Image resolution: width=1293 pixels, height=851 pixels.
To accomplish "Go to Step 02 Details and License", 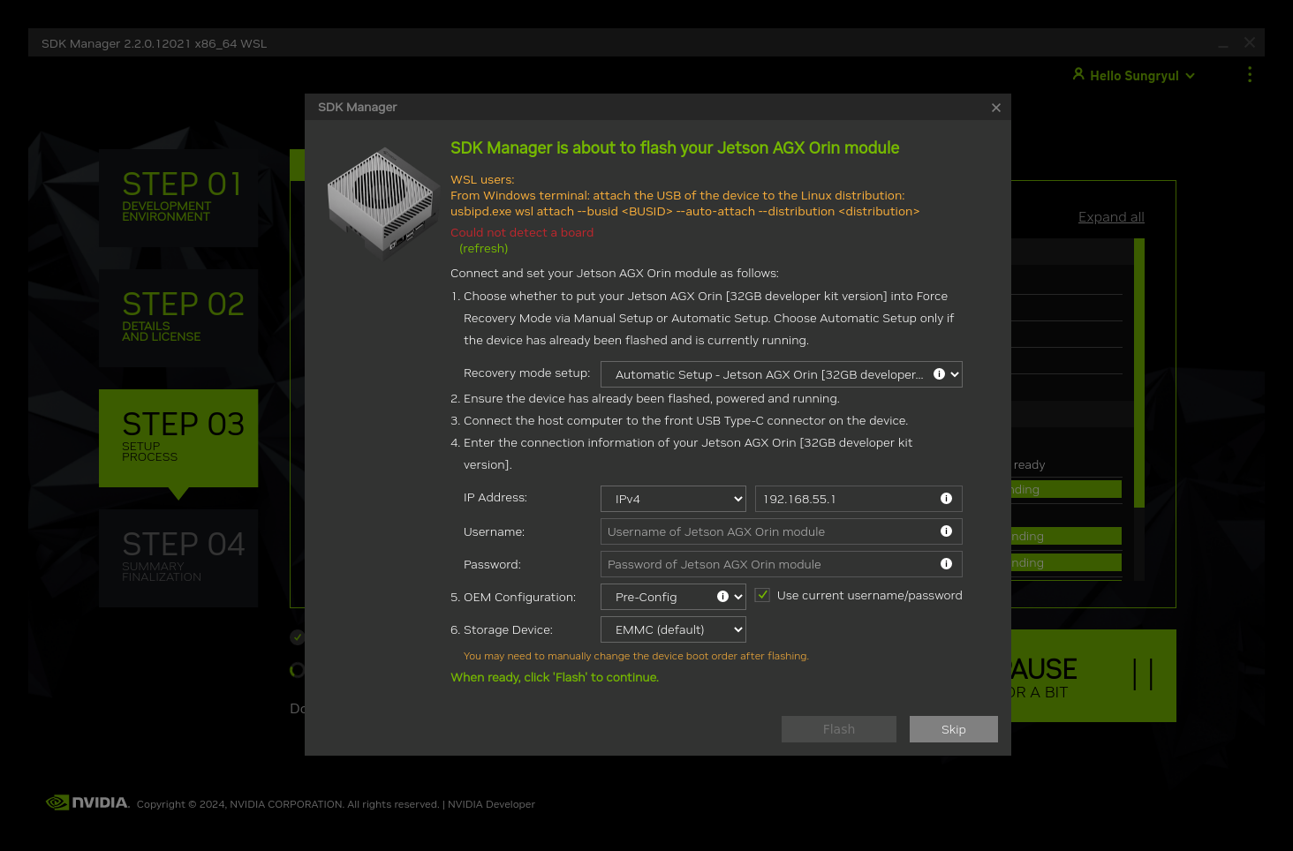I will click(x=178, y=318).
